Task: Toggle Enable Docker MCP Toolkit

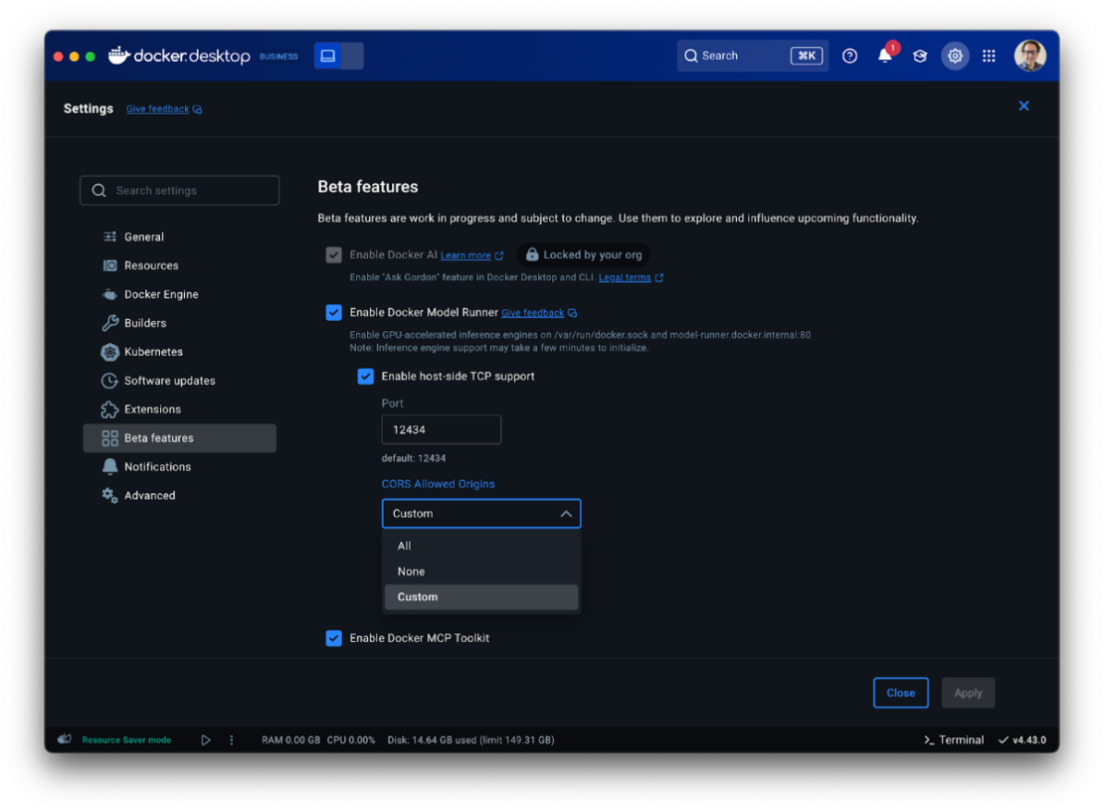Action: 333,638
